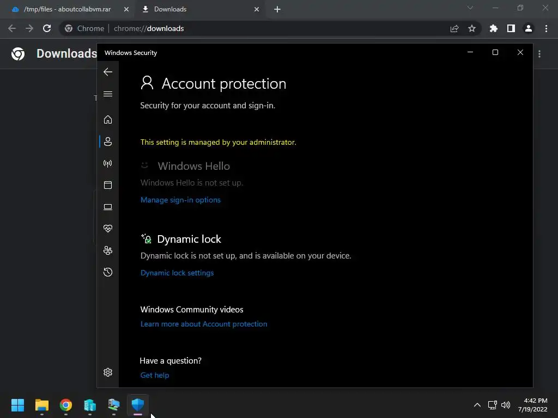Open the Windows Security hamburger menu
558x418 pixels.
(108, 94)
